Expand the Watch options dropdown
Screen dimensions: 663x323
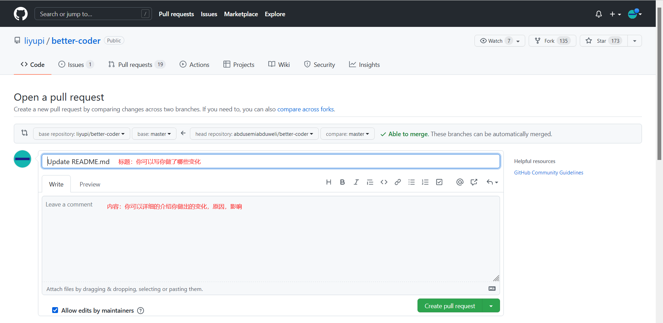(x=518, y=41)
